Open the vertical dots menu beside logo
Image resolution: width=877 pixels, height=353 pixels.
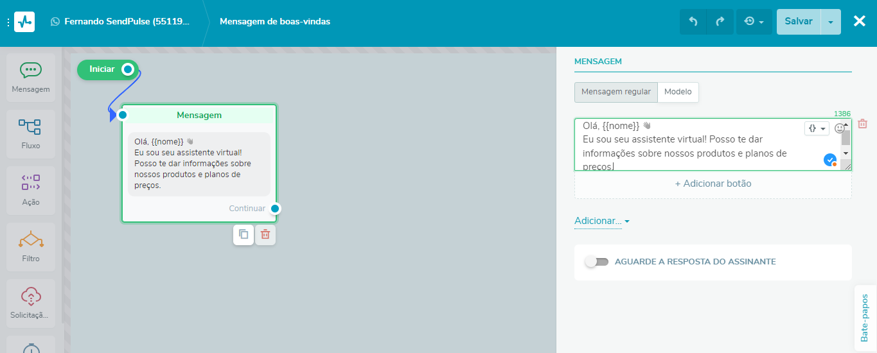pyautogui.click(x=8, y=22)
